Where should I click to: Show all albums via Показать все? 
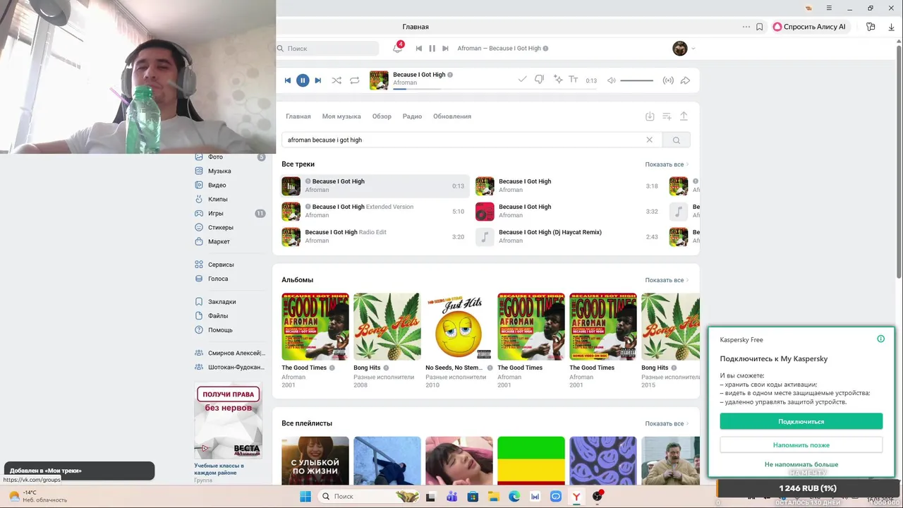coord(667,280)
